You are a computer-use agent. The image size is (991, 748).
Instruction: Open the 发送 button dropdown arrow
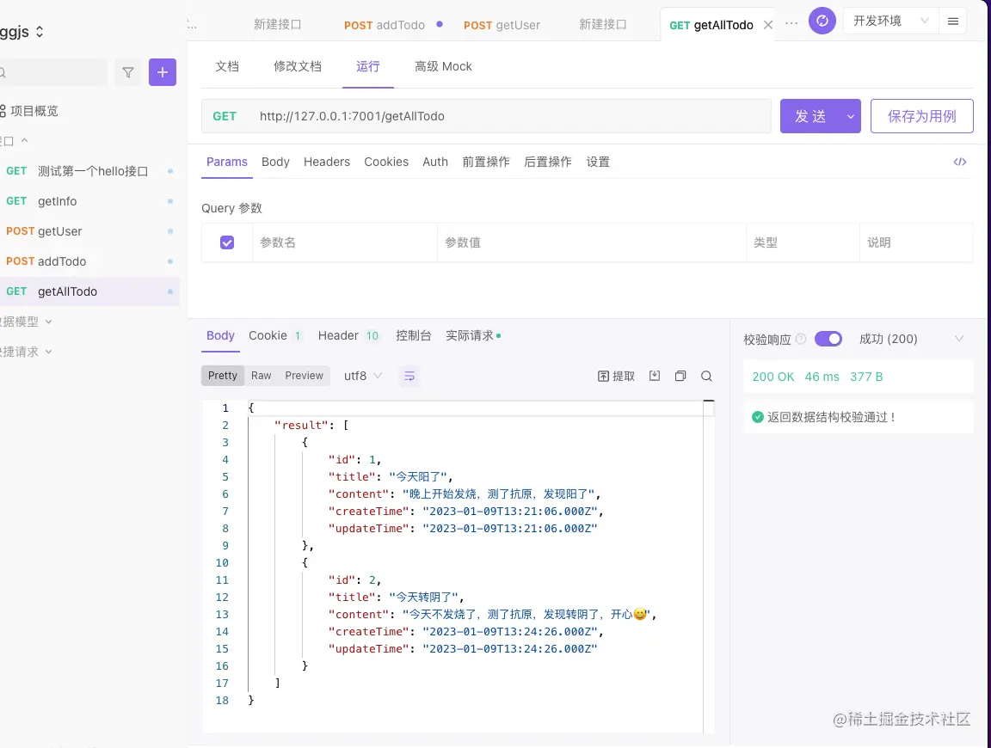851,116
